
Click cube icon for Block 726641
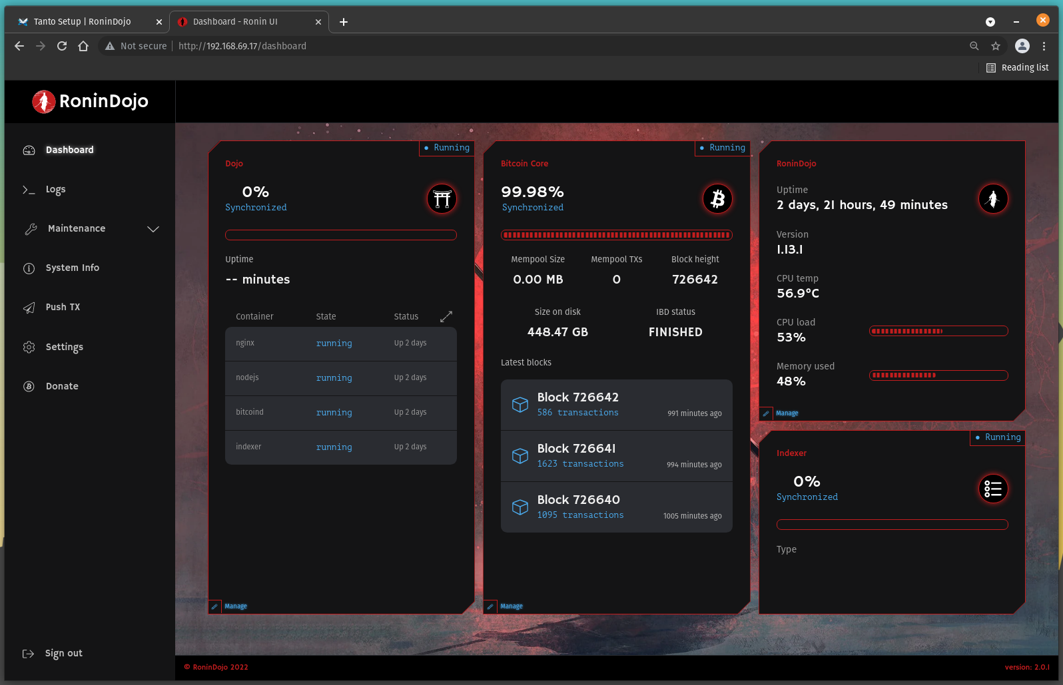[x=520, y=456]
